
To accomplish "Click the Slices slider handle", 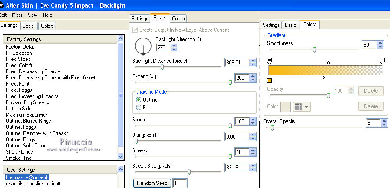I will [230, 126].
